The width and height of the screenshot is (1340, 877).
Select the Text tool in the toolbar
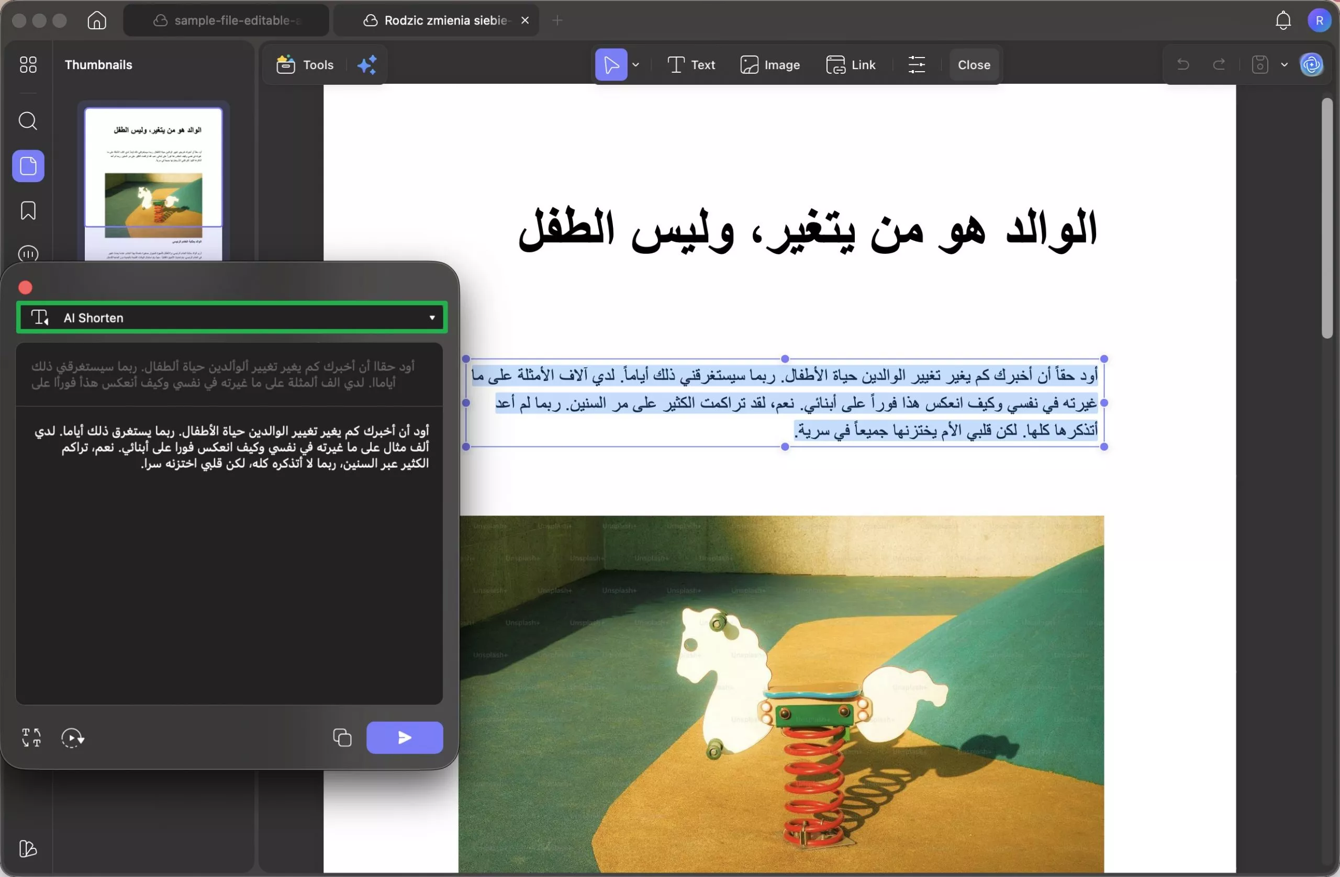691,64
